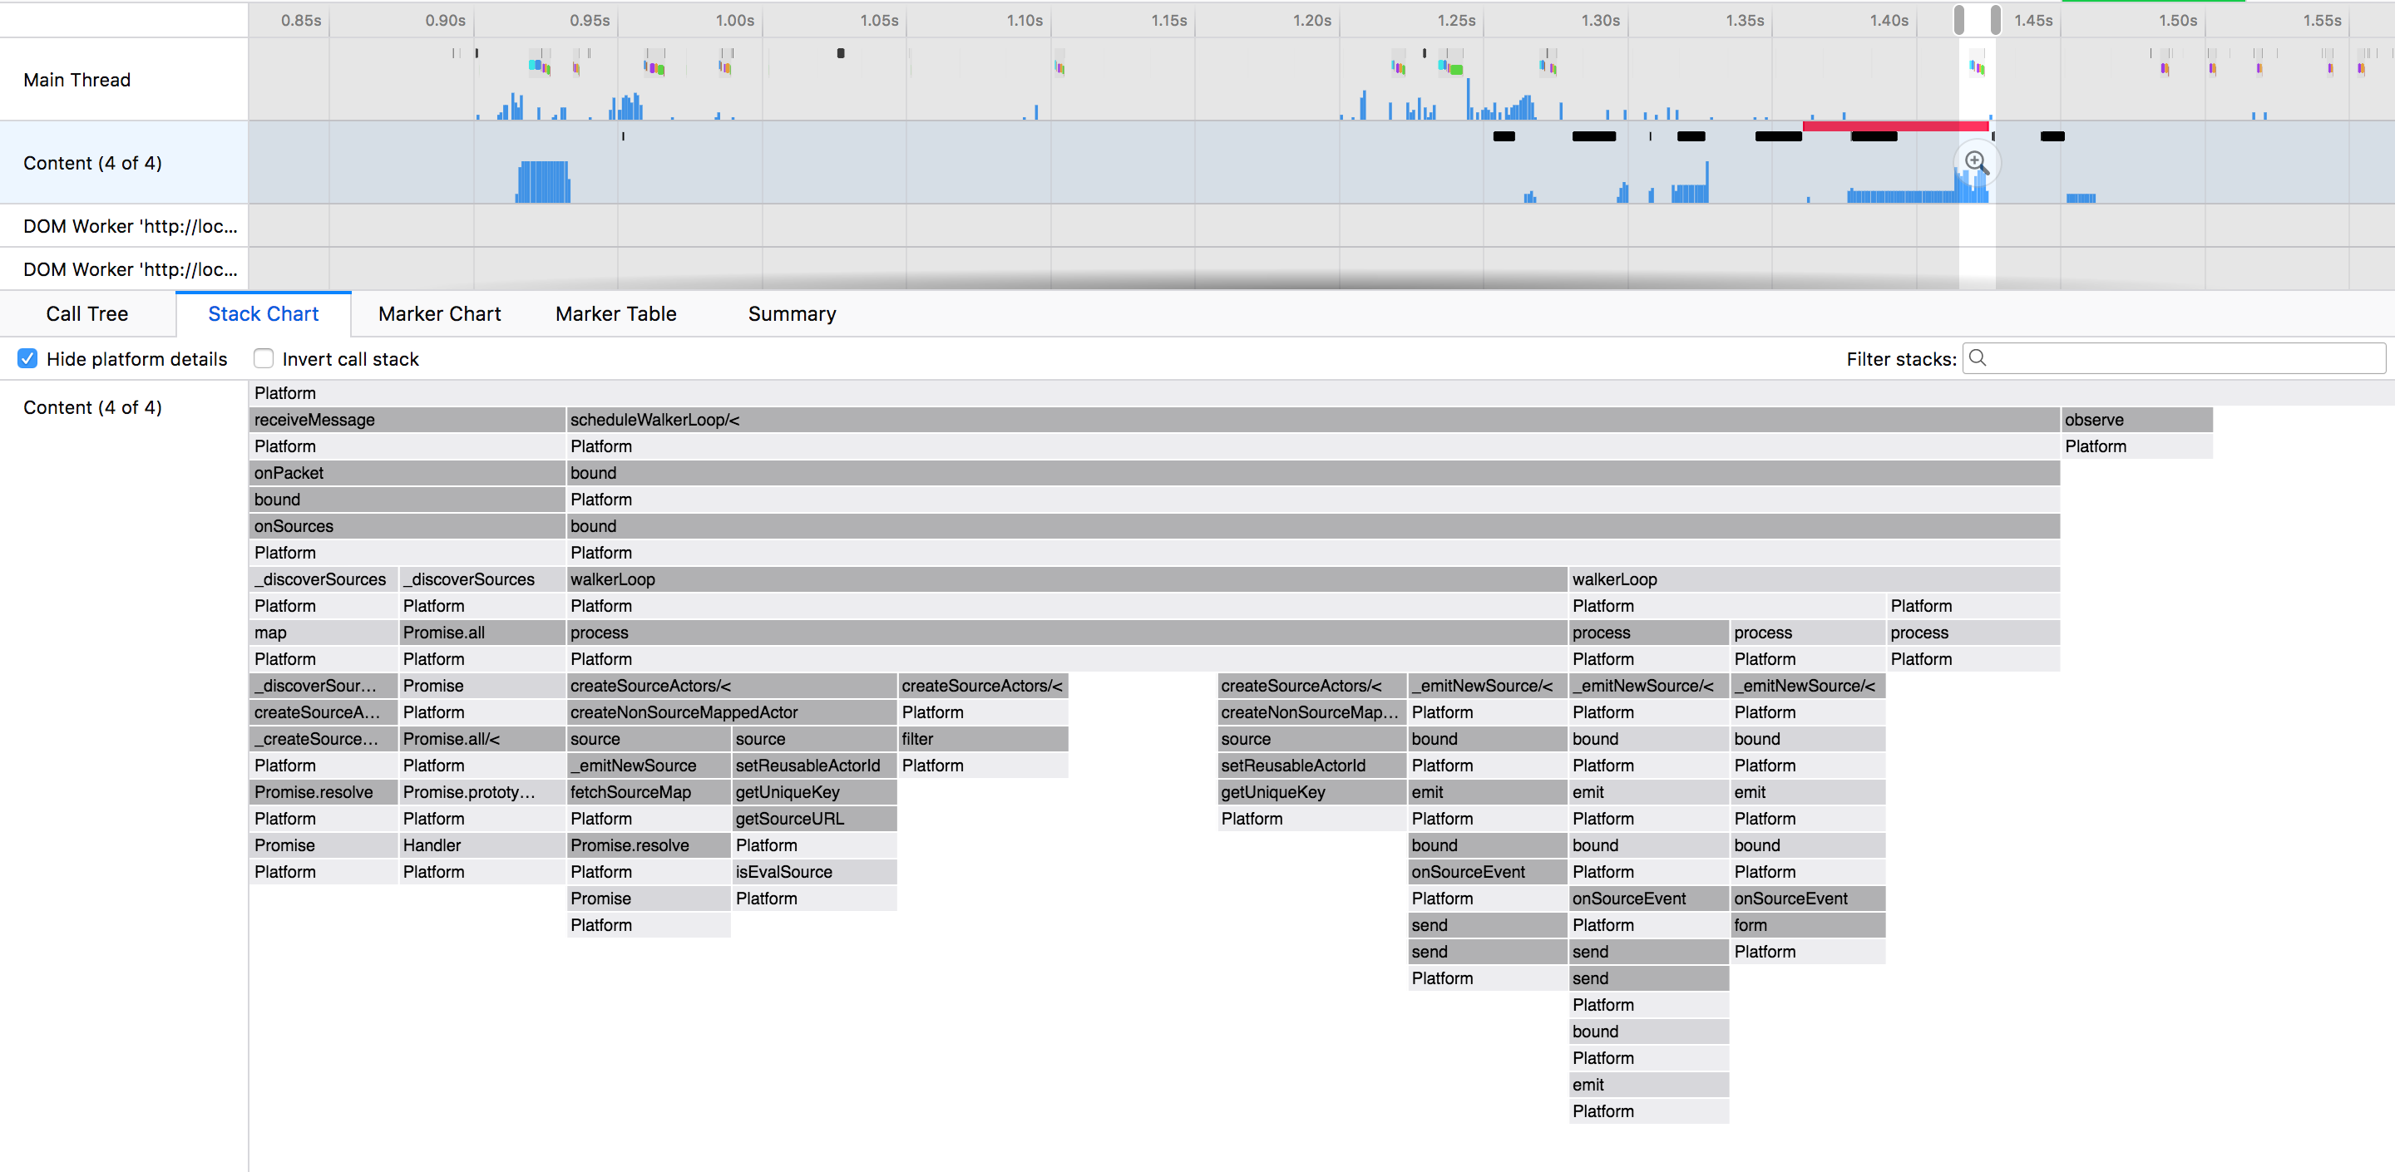Image resolution: width=2395 pixels, height=1172 pixels.
Task: Select the Main Thread track label
Action: pyautogui.click(x=77, y=80)
